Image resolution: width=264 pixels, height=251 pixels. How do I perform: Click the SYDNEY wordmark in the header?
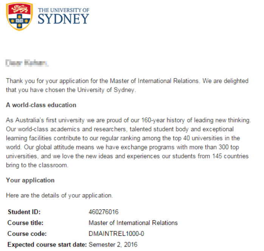coord(63,19)
